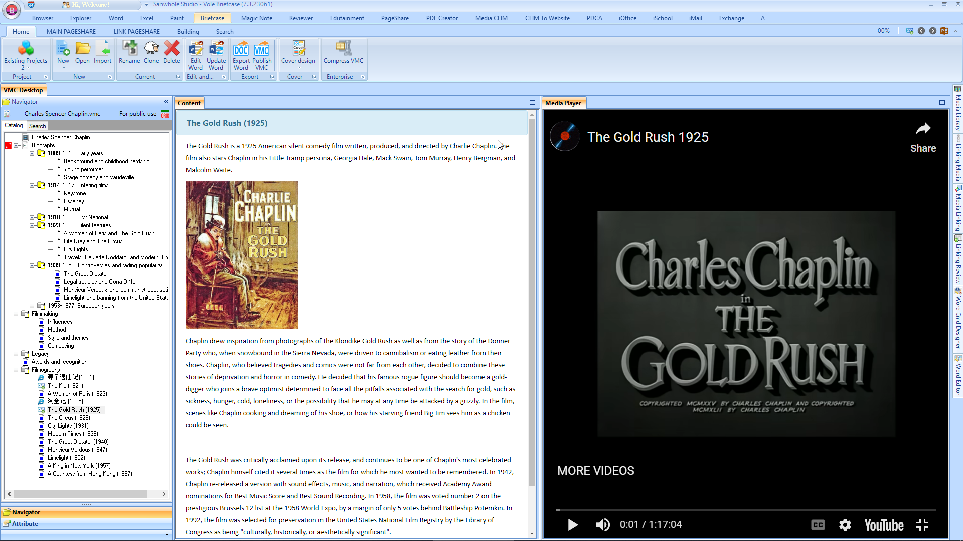
Task: Expand the Legacy tree node
Action: [16, 354]
